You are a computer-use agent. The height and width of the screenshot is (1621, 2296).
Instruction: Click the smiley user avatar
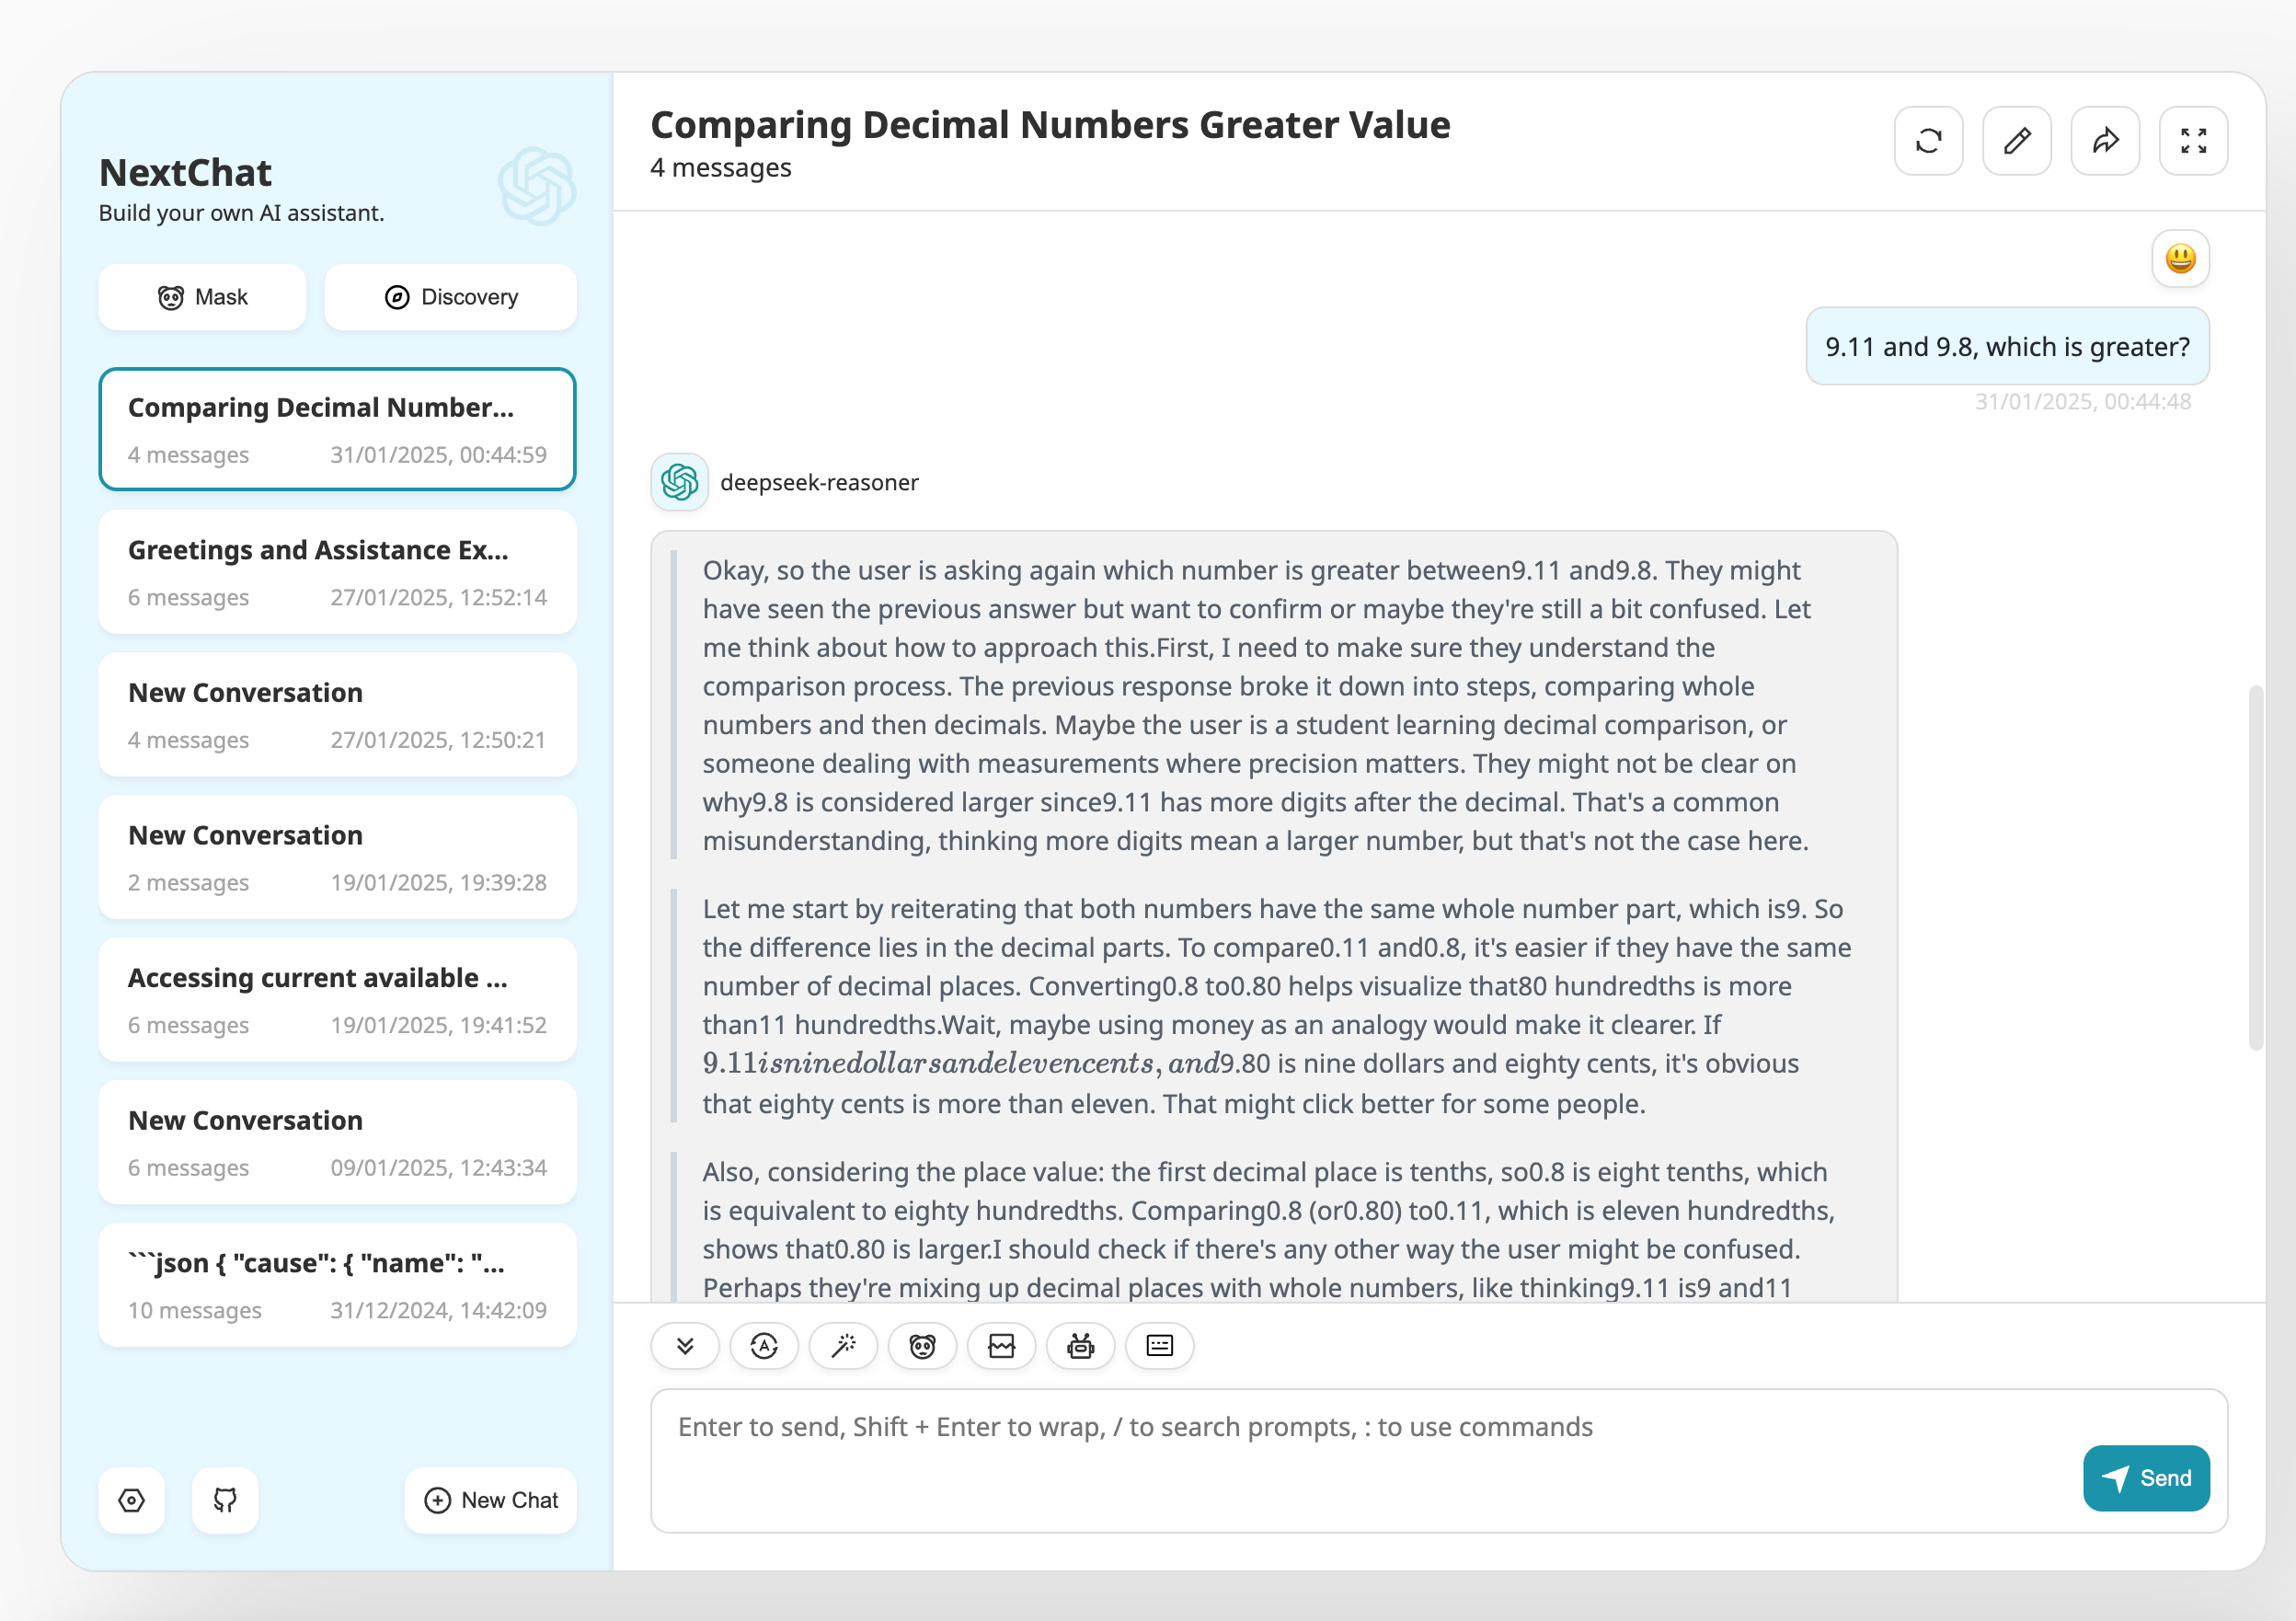tap(2180, 259)
